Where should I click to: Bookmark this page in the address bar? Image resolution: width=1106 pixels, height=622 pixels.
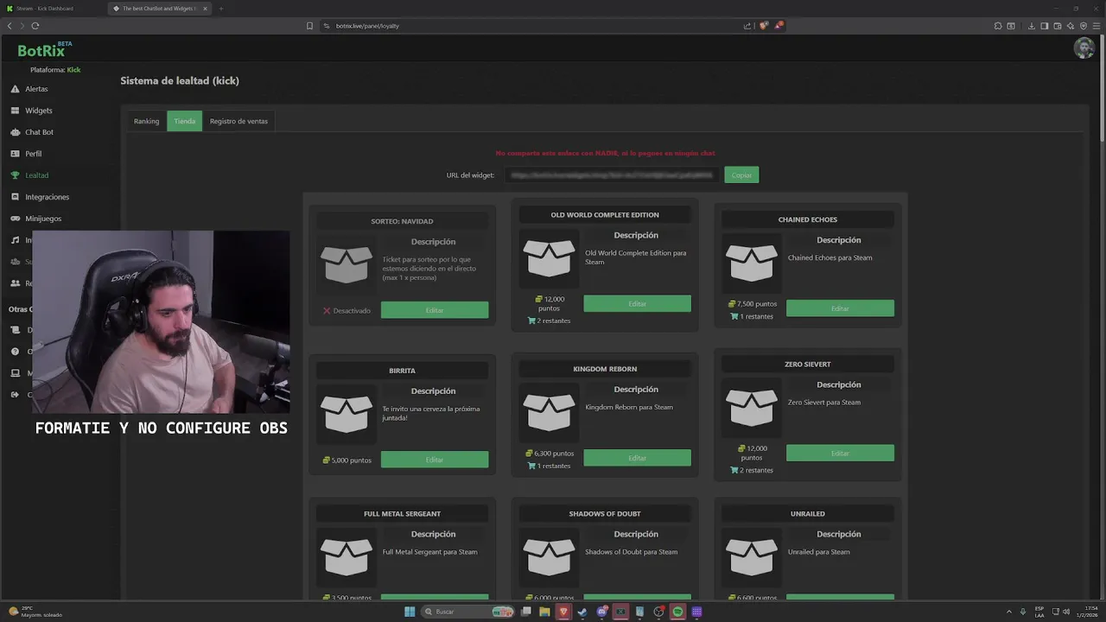click(309, 26)
